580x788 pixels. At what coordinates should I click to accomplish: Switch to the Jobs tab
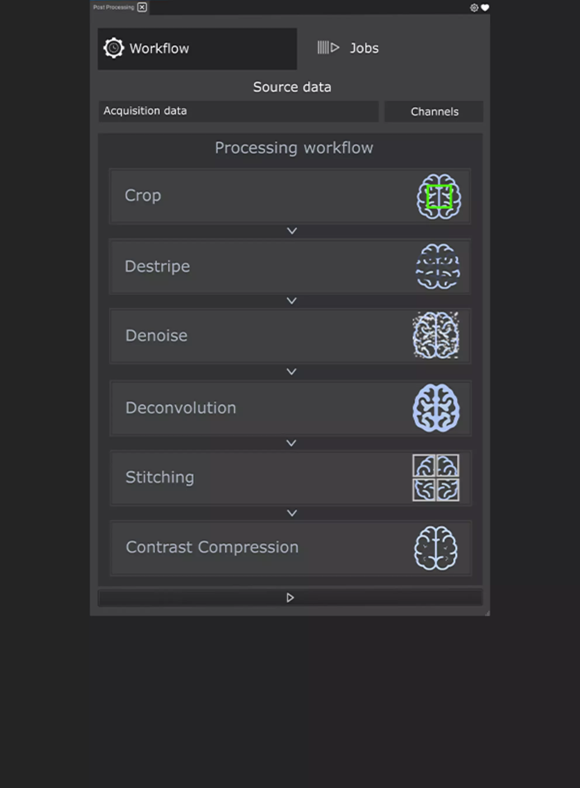click(364, 48)
